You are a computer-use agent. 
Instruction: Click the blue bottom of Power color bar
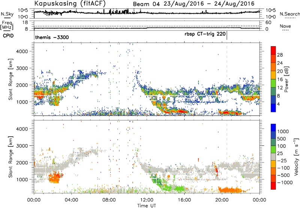click(273, 108)
